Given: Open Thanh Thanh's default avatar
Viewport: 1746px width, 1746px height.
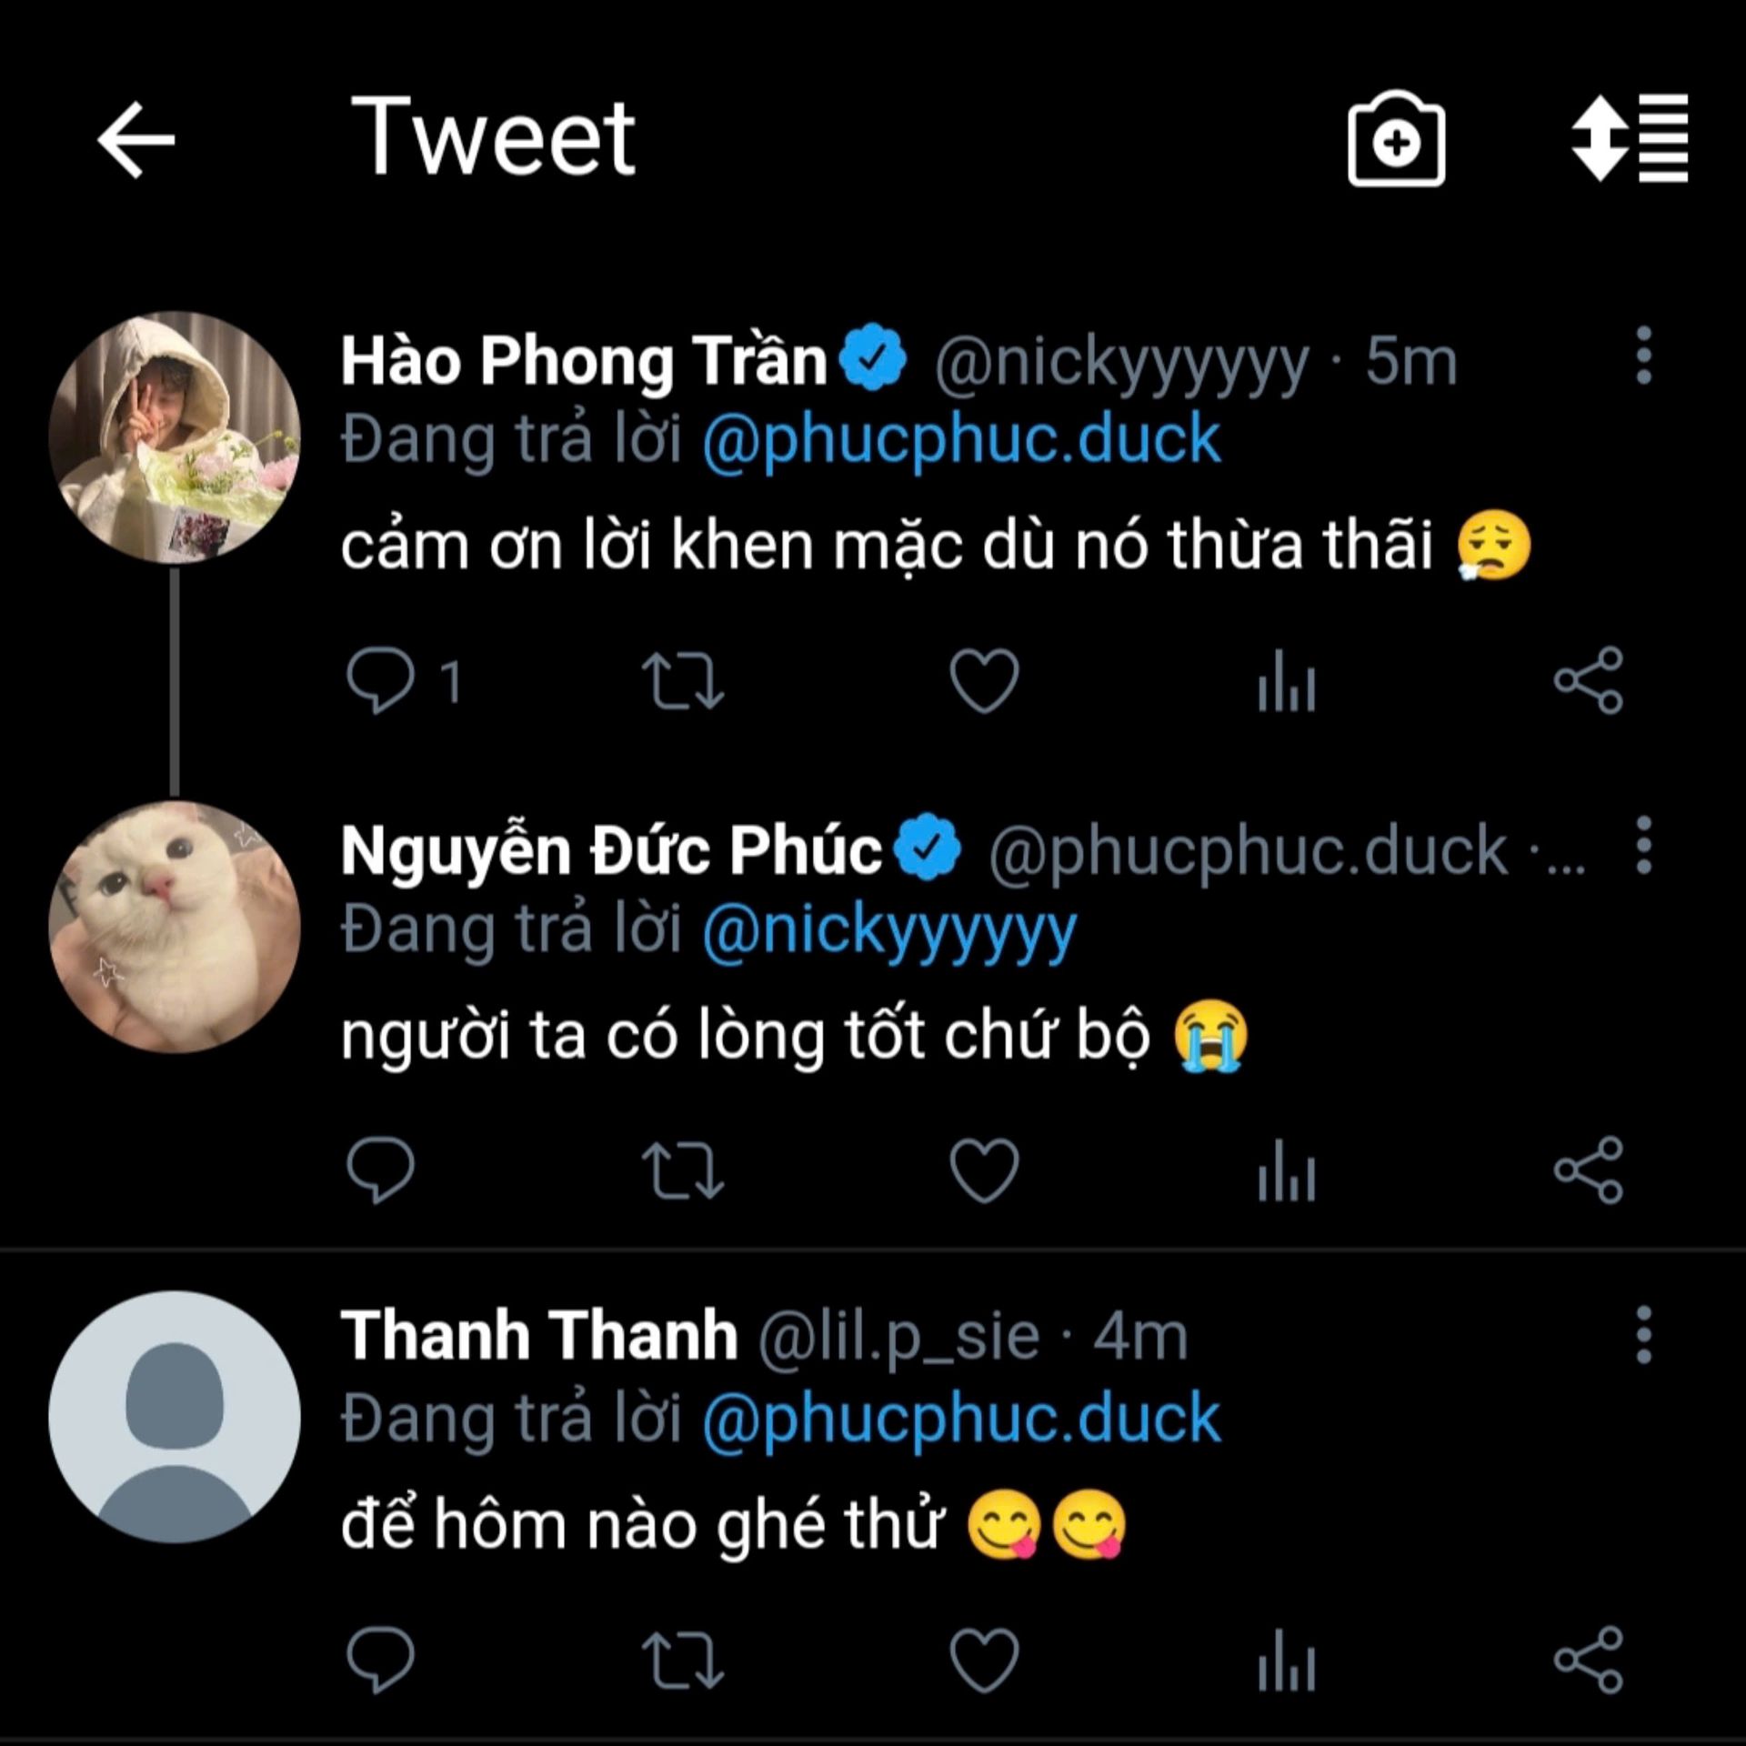Looking at the screenshot, I should coord(175,1417).
